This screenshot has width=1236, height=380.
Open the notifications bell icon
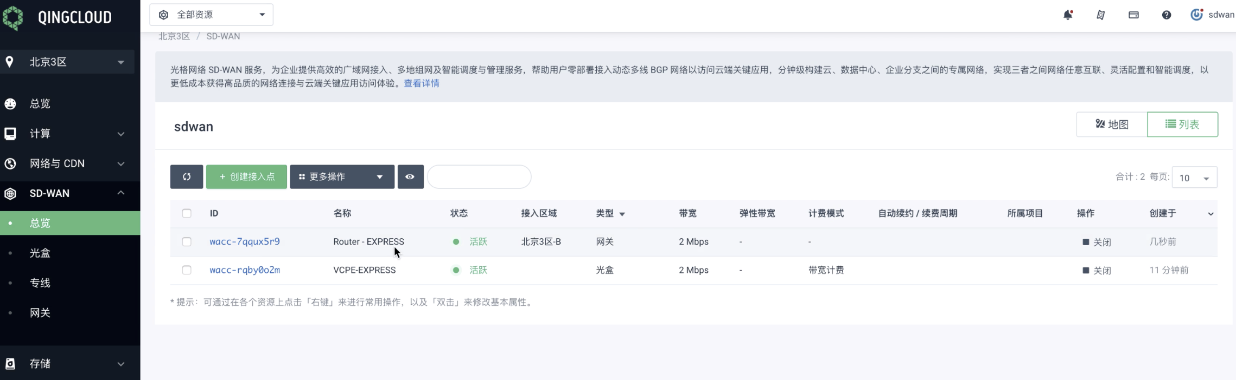click(1068, 15)
